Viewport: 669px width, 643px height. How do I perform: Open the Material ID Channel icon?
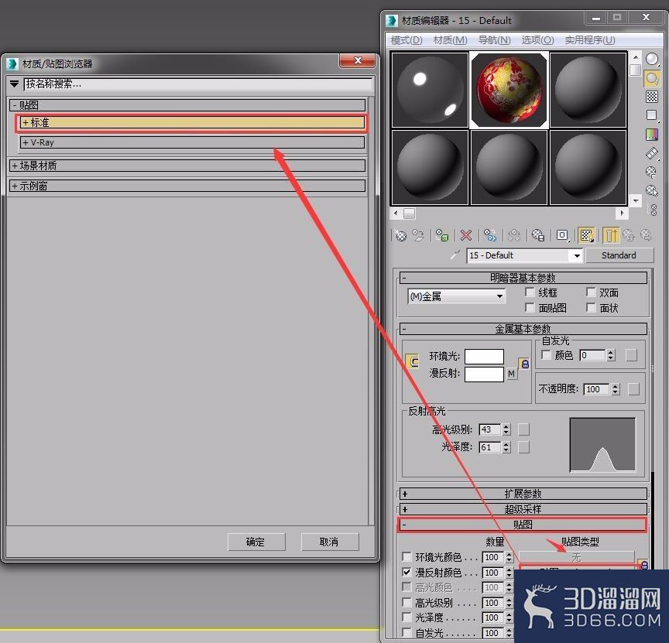tap(562, 235)
